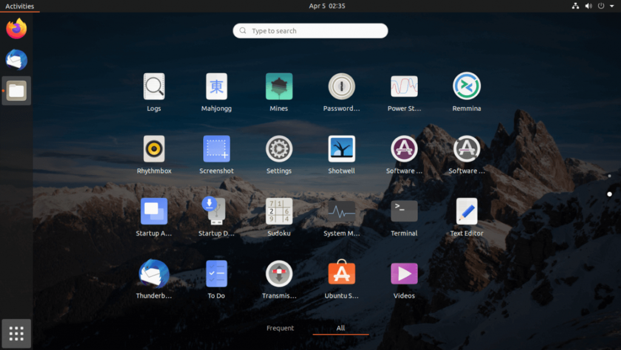Open the Mahjongg game

coord(217,85)
